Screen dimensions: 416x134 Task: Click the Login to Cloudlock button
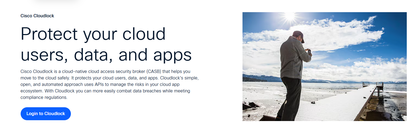(46, 114)
